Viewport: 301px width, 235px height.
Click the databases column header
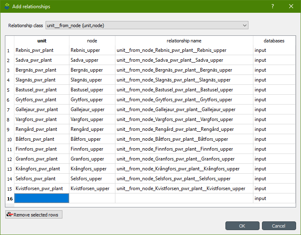pos(274,41)
